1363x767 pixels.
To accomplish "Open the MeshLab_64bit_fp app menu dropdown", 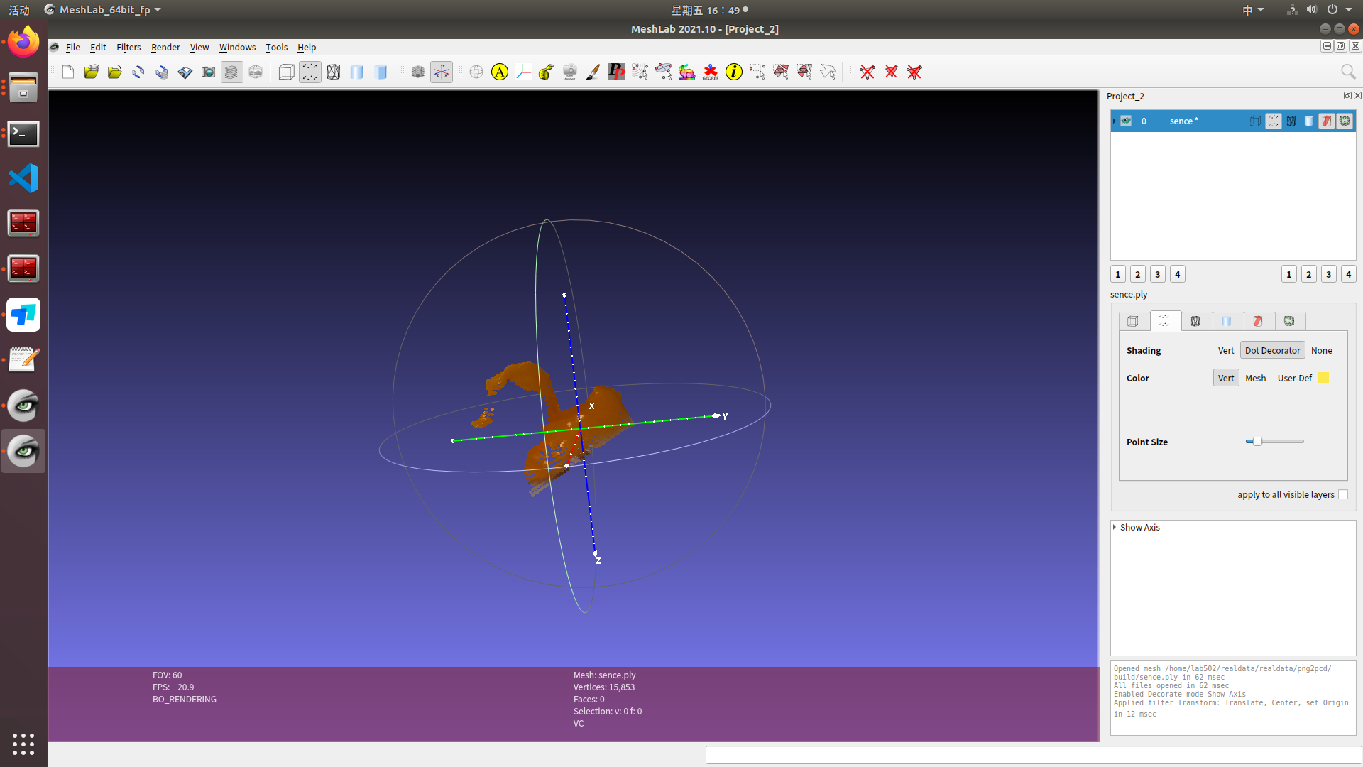I will coord(104,10).
